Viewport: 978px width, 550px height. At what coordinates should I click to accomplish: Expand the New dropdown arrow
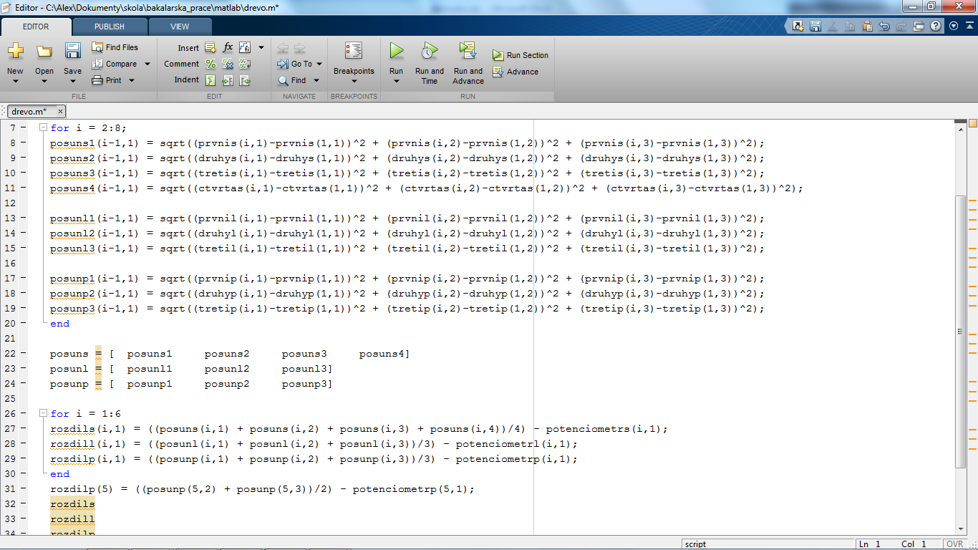pos(15,81)
